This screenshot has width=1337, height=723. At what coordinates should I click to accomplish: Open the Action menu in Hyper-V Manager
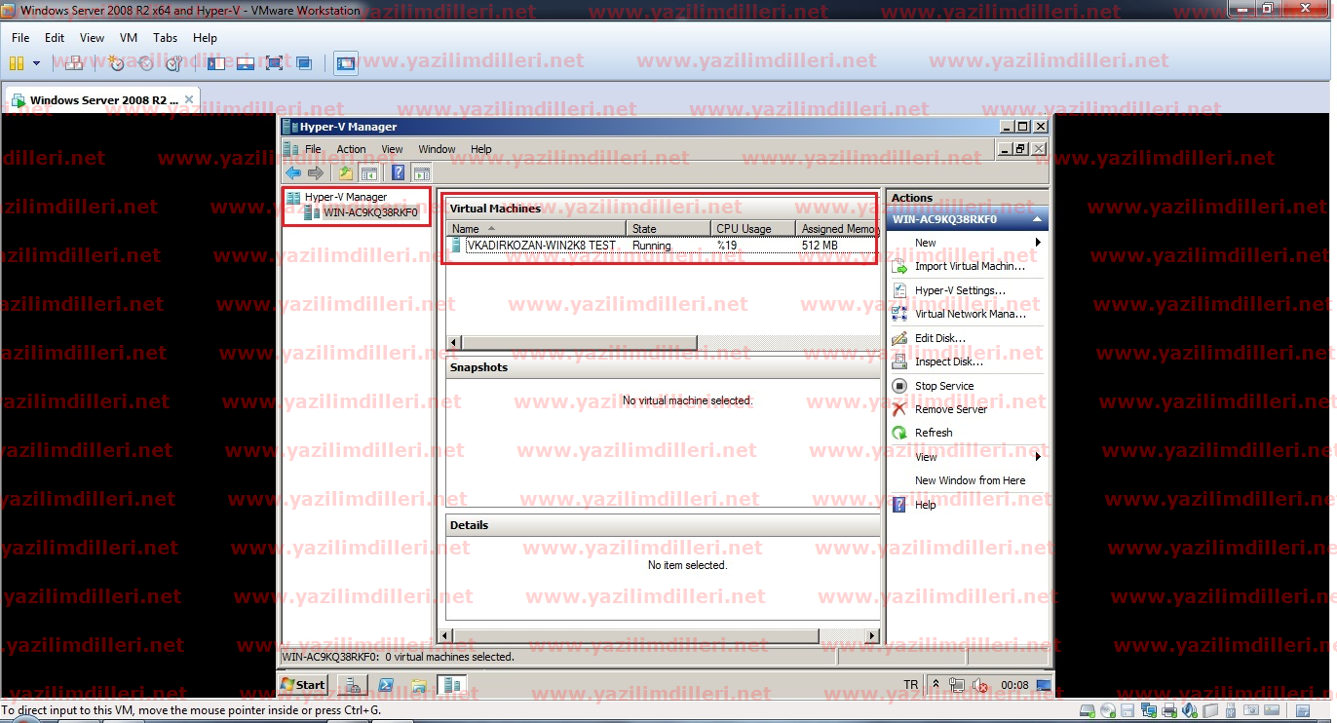(x=351, y=149)
